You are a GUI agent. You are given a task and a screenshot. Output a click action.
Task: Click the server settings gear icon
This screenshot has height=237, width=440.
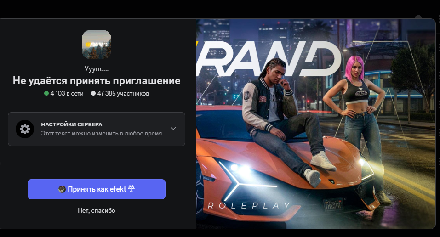coord(25,129)
